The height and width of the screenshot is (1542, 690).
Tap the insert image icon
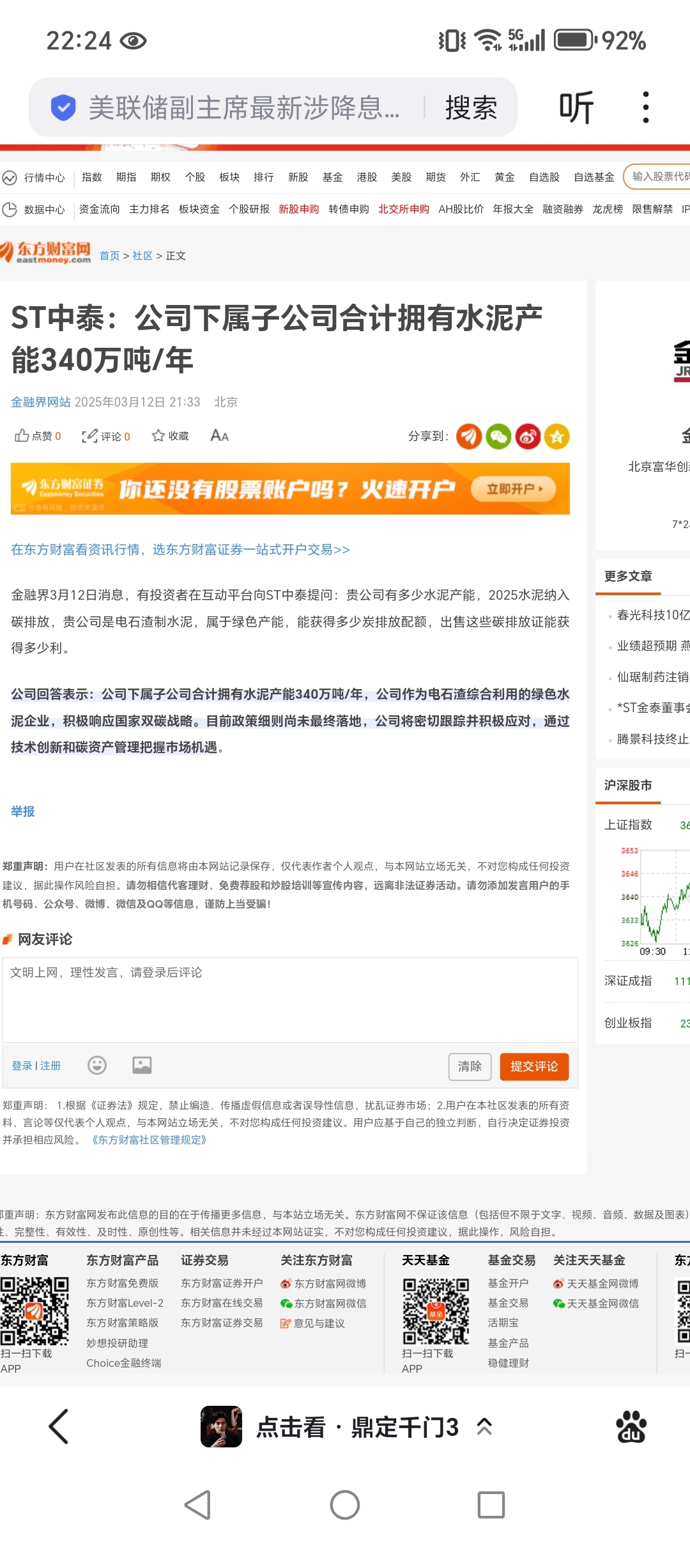142,1065
